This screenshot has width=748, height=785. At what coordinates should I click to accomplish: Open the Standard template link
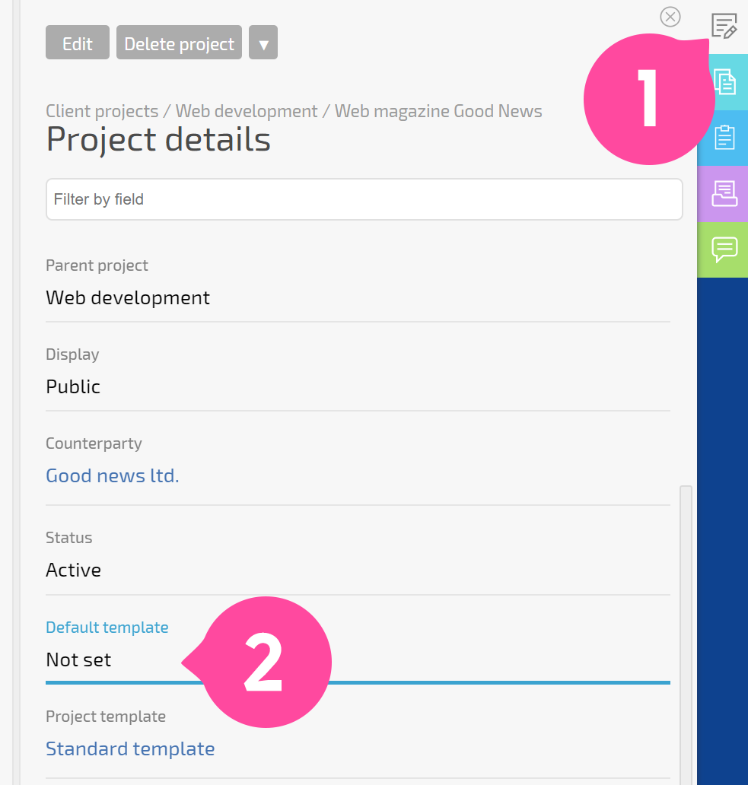(x=130, y=749)
